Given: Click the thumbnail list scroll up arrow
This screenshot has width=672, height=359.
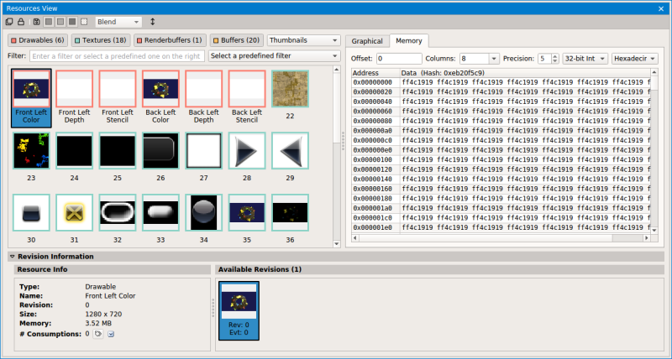Looking at the screenshot, I should (337, 70).
